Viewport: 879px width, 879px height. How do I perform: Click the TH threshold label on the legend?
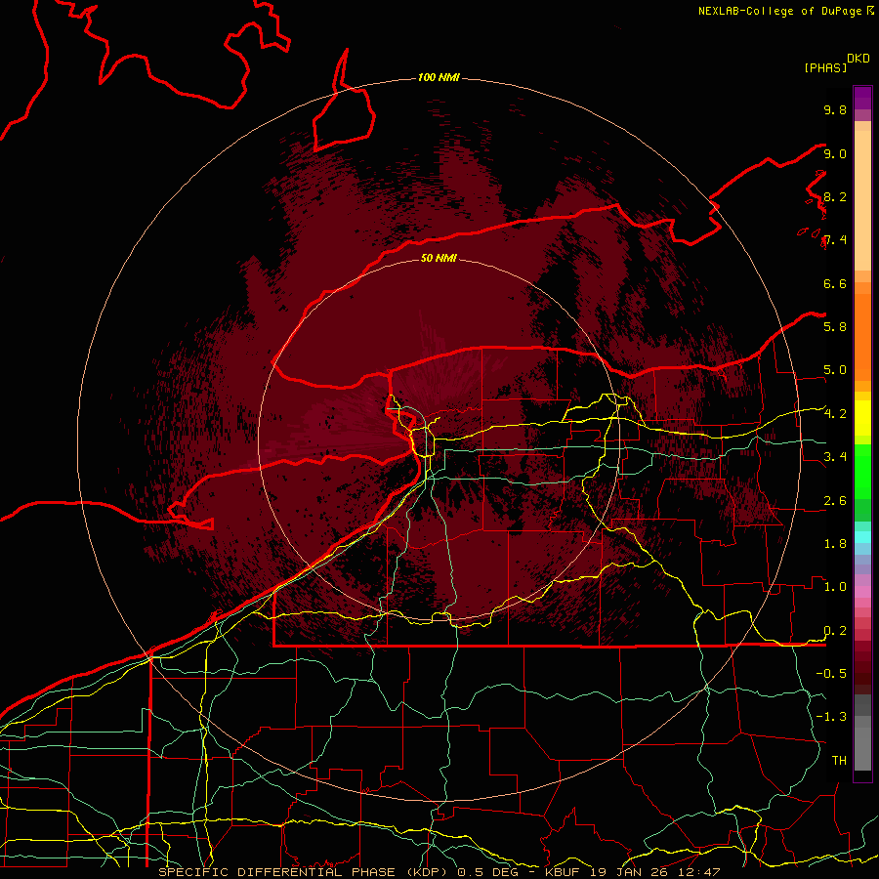tap(839, 761)
